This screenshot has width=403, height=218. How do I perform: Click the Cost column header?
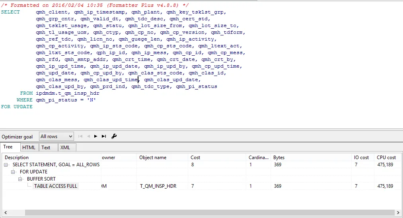pyautogui.click(x=217, y=157)
